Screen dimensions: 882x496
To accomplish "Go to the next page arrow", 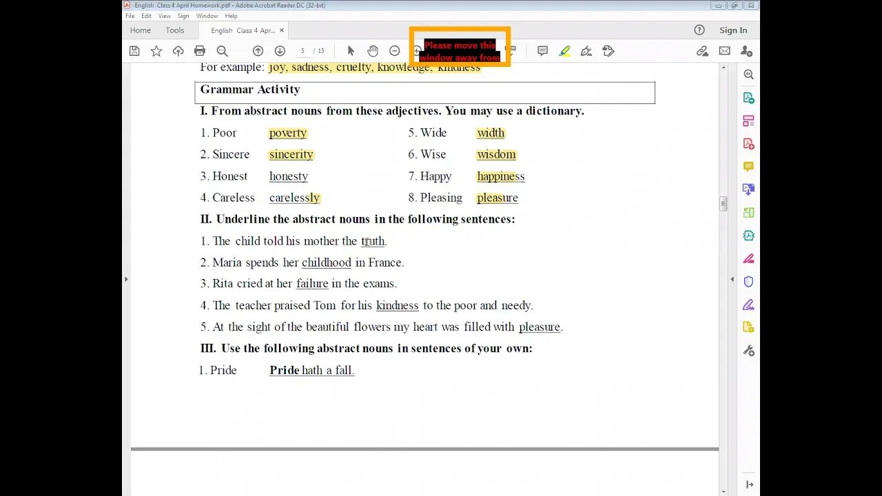I will pos(280,51).
